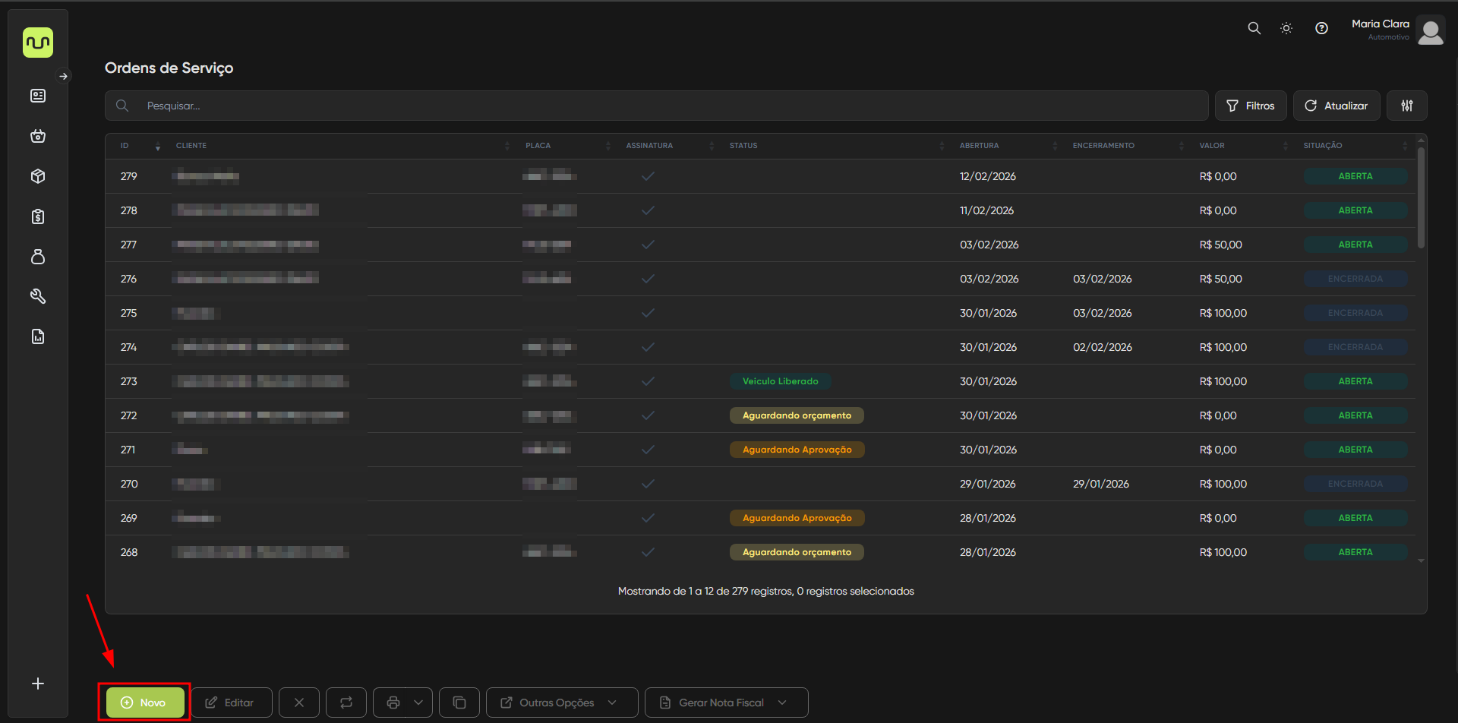Open the wrench services icon in sidebar
Screen dimensions: 1458x723
[x=38, y=296]
